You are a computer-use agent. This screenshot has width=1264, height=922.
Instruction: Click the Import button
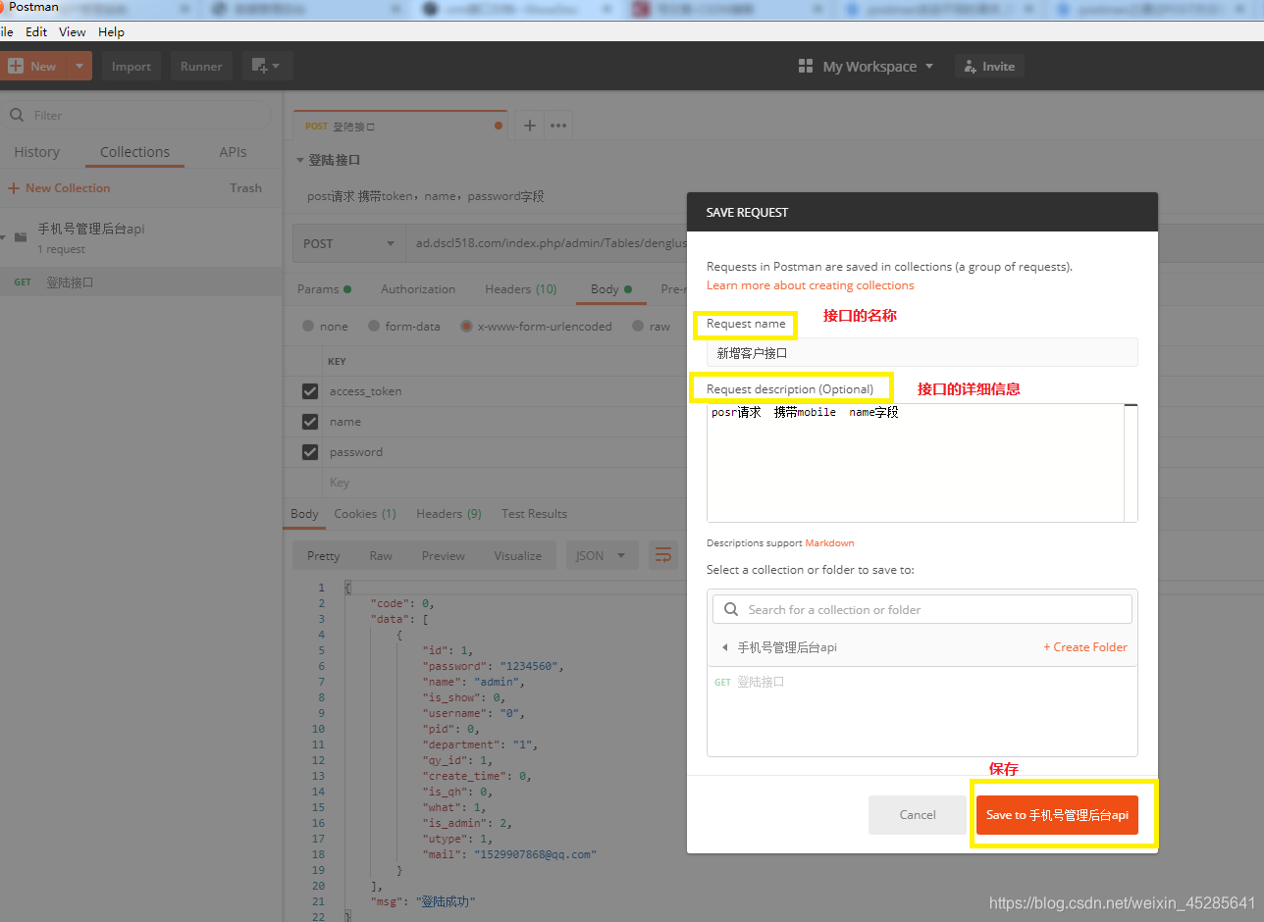tap(132, 67)
